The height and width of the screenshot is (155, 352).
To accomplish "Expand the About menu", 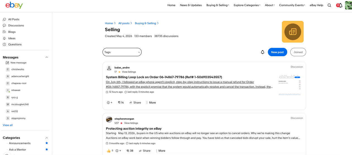I will tap(270, 5).
